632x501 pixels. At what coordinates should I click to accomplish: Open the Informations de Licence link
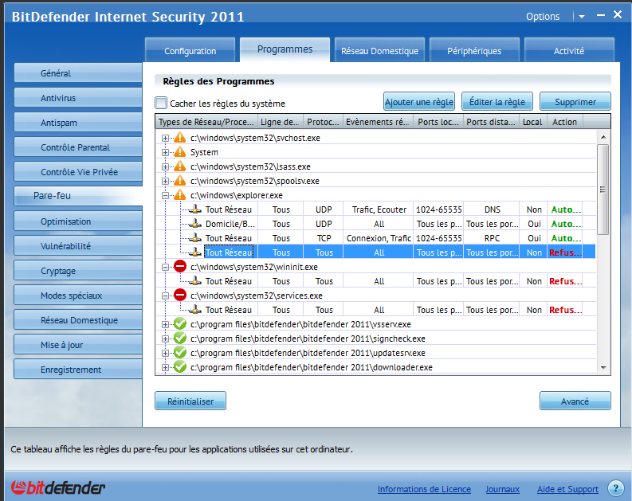click(x=424, y=489)
